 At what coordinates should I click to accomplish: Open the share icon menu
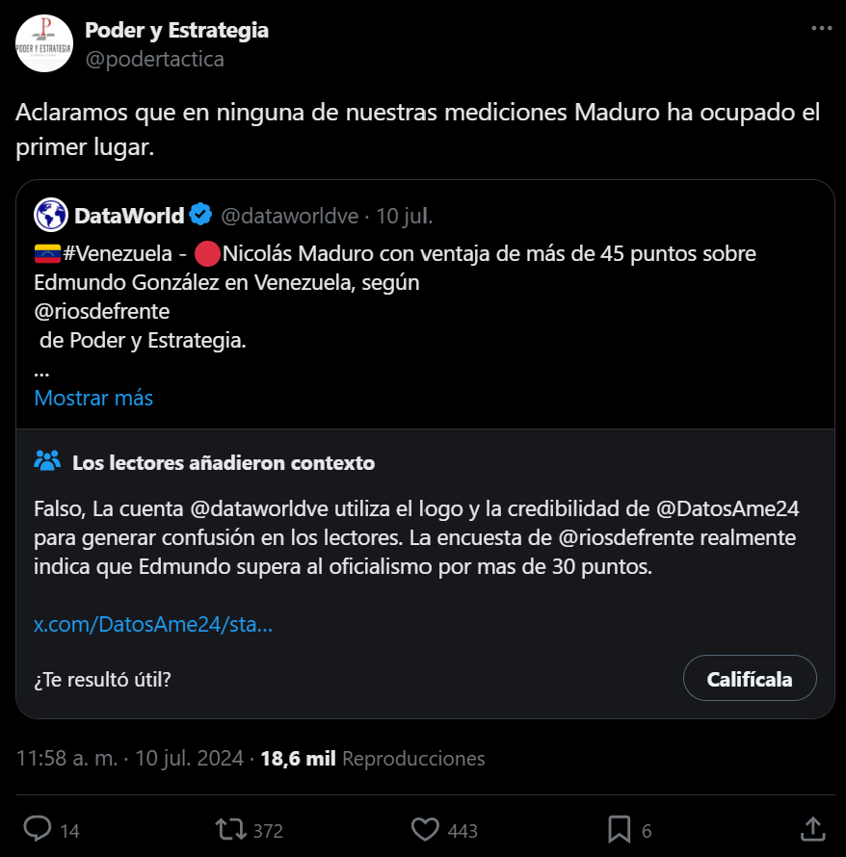812,829
